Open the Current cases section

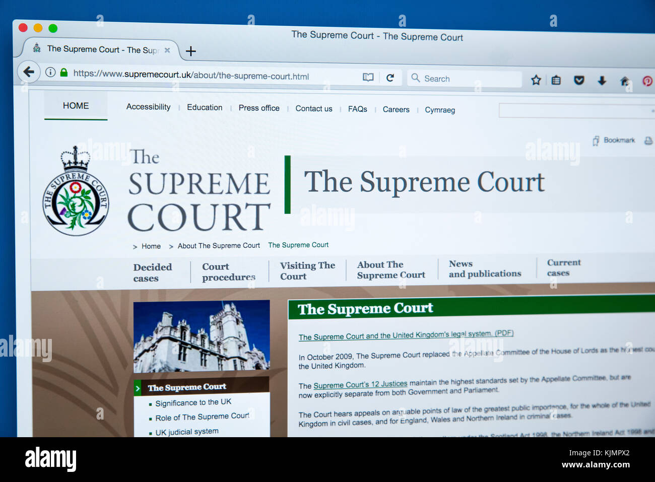564,267
